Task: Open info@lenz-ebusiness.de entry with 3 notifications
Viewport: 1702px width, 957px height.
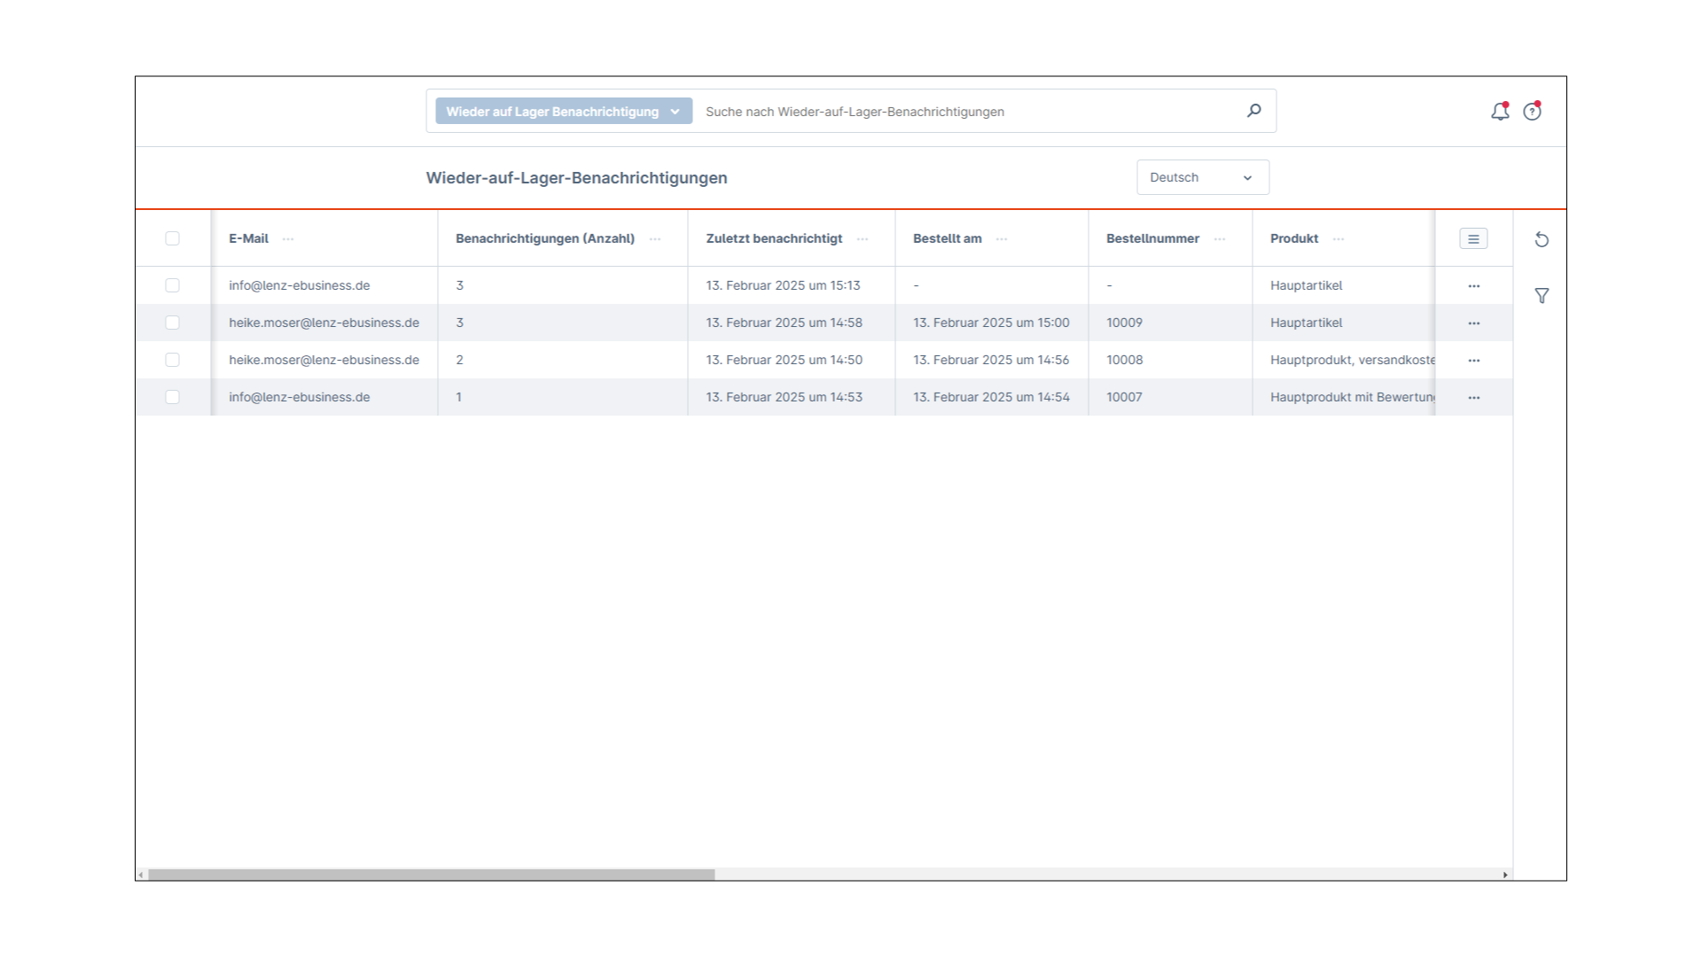Action: tap(300, 285)
